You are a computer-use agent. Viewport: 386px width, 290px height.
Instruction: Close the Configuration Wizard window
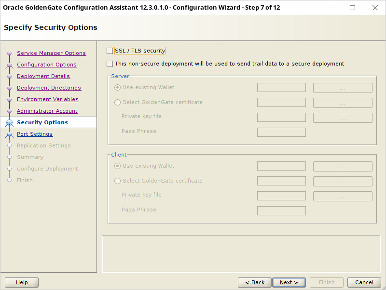pyautogui.click(x=375, y=8)
